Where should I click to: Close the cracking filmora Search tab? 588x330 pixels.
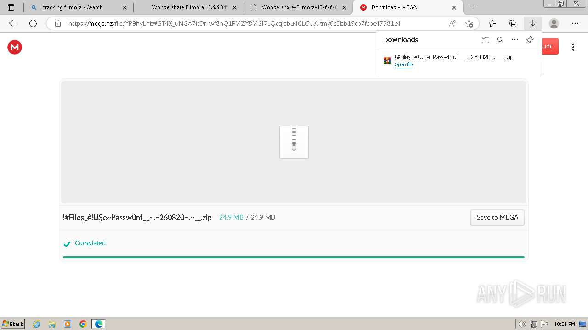[x=124, y=7]
